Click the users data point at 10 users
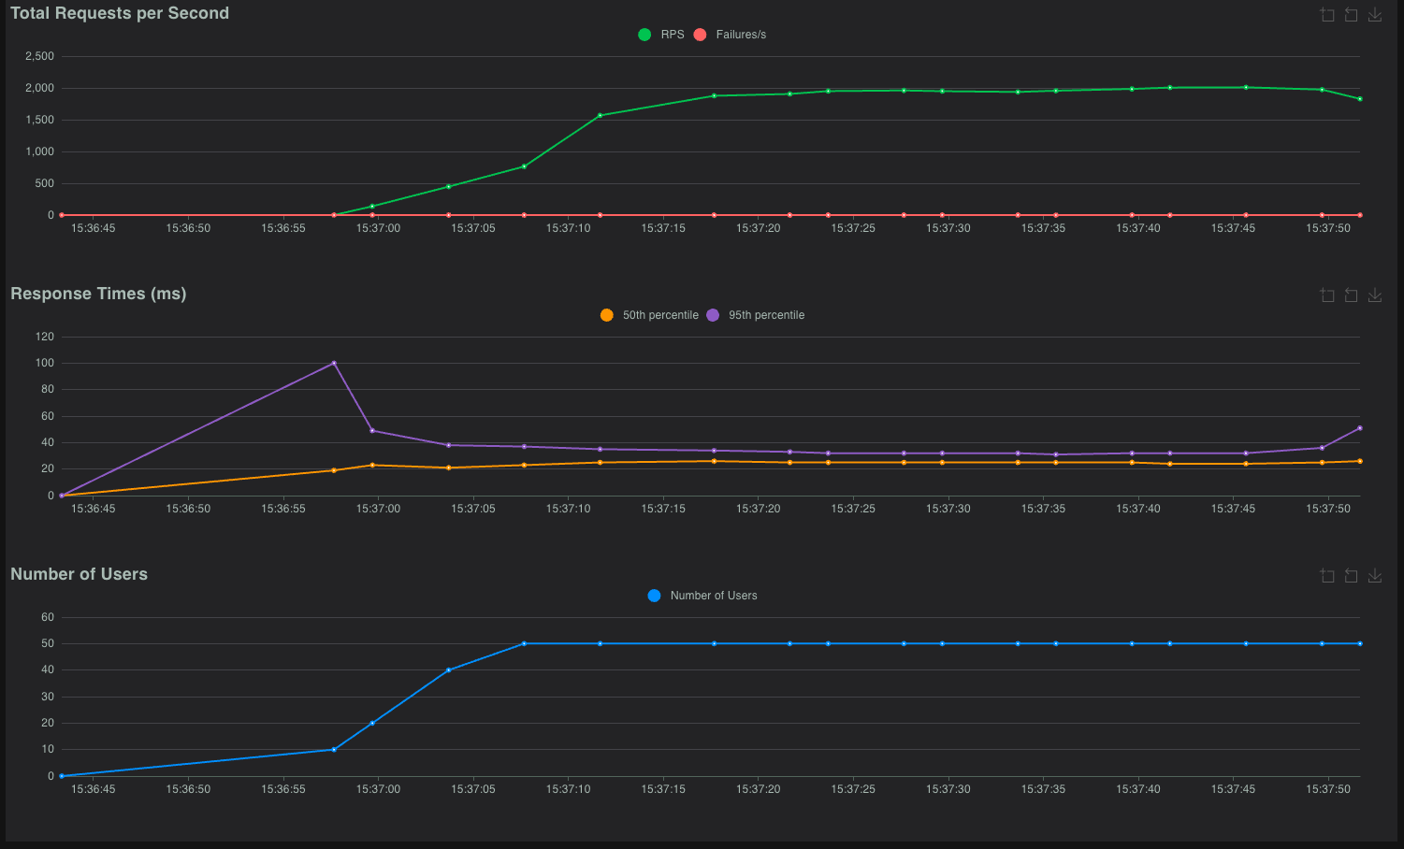Image resolution: width=1404 pixels, height=849 pixels. 334,749
